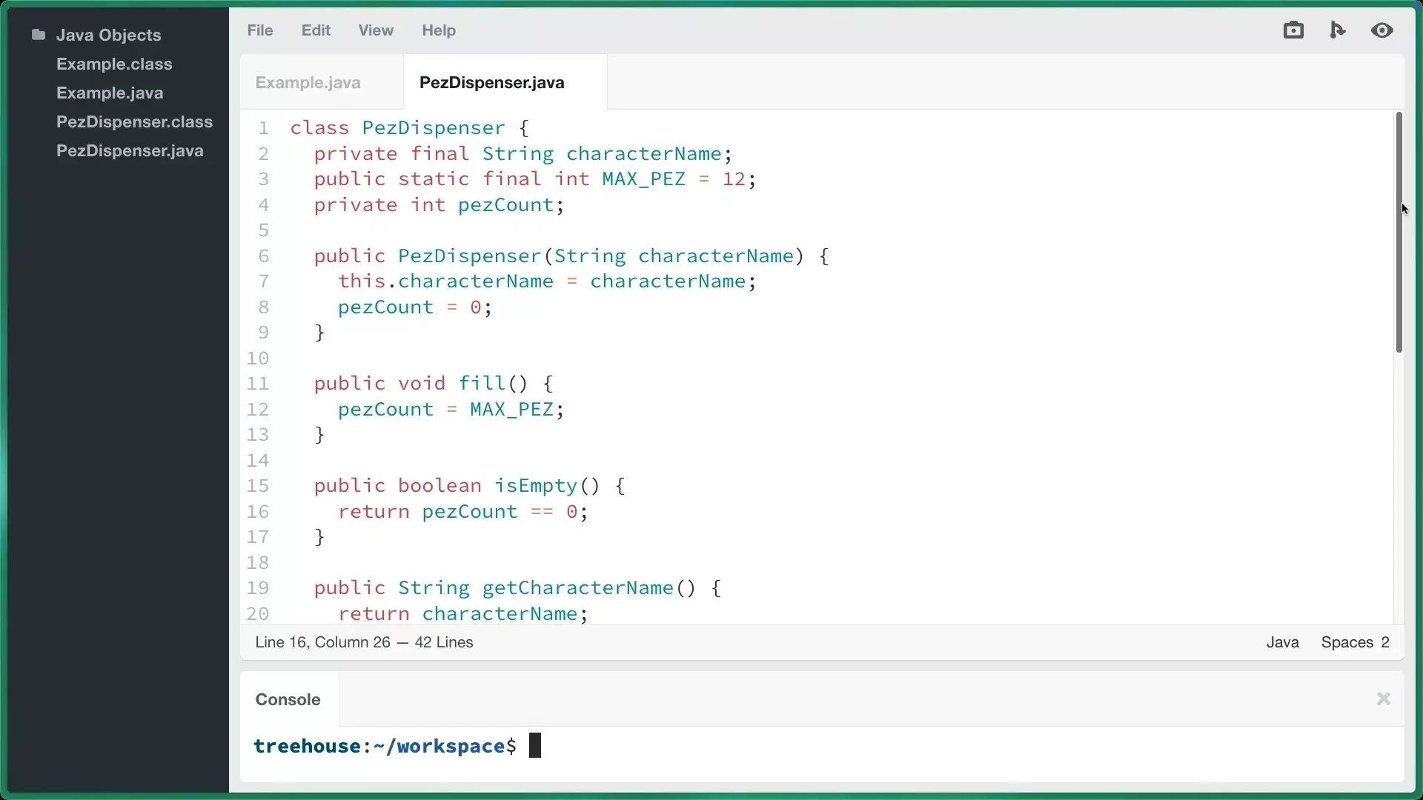
Task: Click 'return characterName' on line 20
Action: pyautogui.click(x=458, y=613)
